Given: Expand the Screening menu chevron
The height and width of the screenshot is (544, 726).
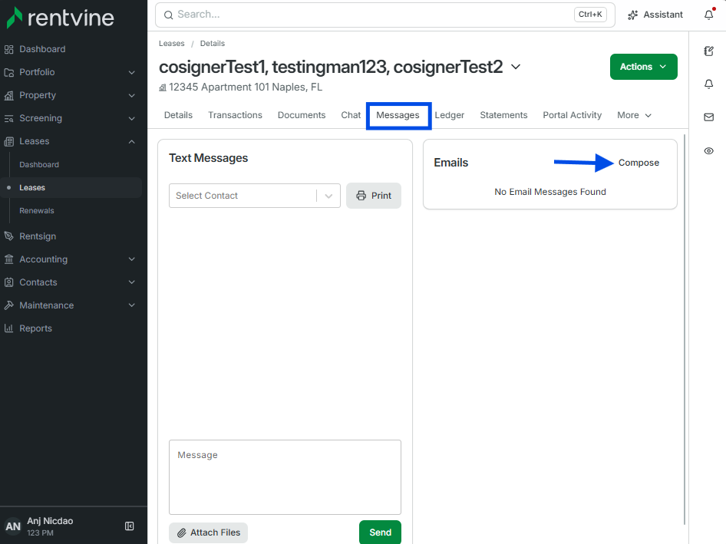Looking at the screenshot, I should point(131,118).
